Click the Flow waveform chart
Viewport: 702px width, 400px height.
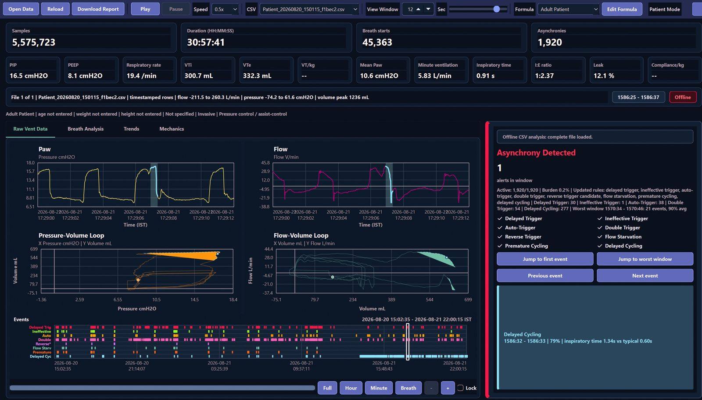371,185
